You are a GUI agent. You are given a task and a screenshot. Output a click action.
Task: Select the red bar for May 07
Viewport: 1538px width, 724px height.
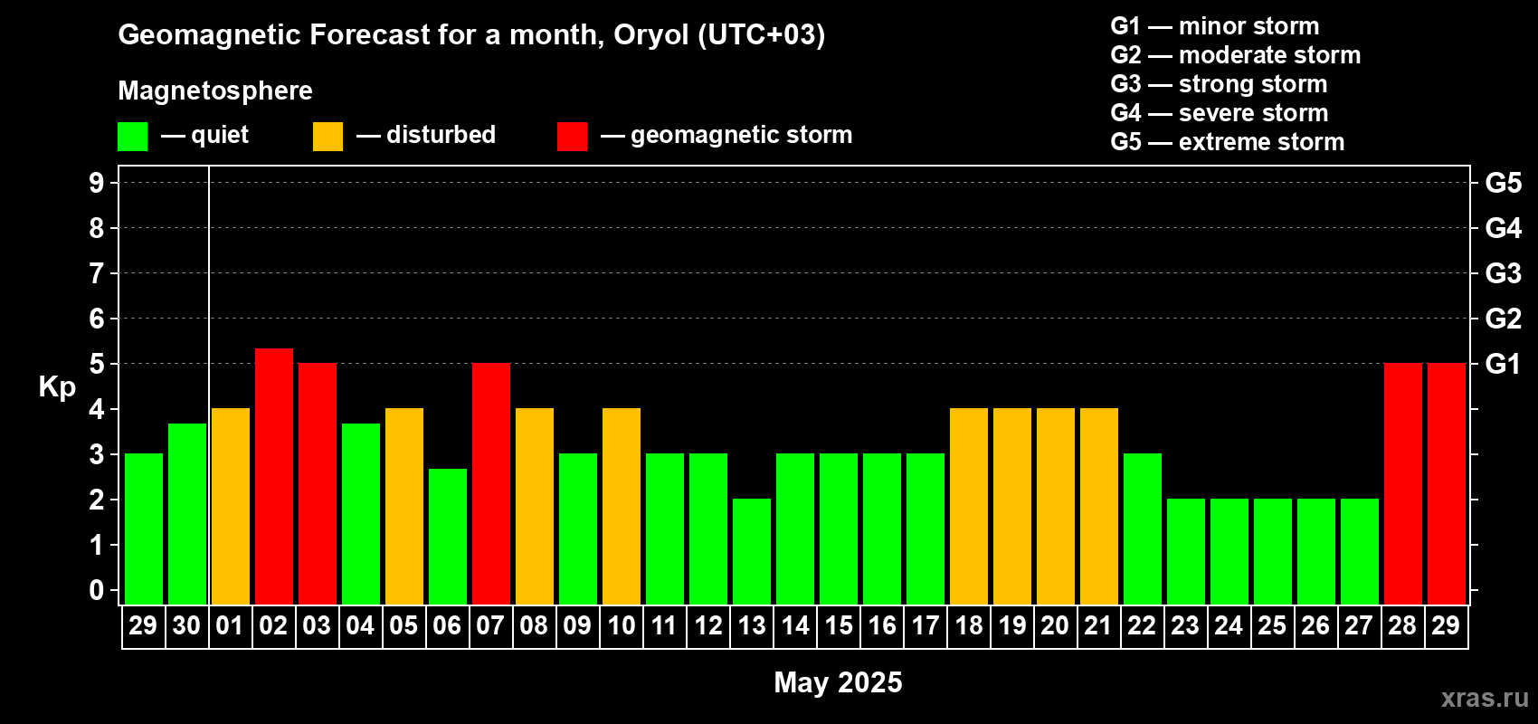click(x=491, y=484)
